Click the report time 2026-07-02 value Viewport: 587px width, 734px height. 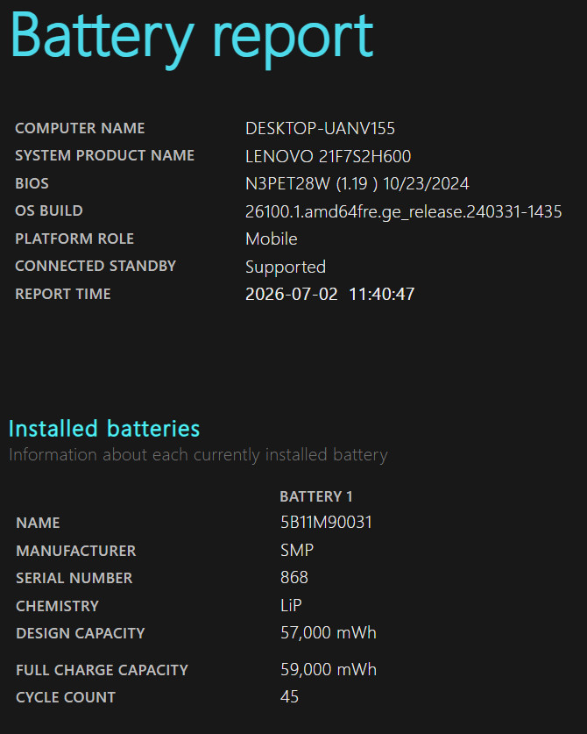coord(329,294)
